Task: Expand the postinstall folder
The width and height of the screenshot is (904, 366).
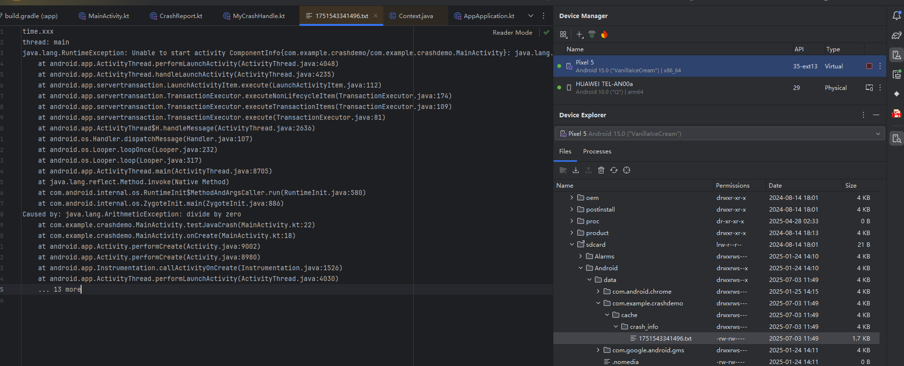Action: tap(571, 209)
